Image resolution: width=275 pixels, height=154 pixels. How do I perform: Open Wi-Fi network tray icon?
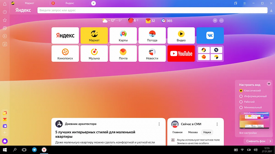pyautogui.click(x=242, y=150)
